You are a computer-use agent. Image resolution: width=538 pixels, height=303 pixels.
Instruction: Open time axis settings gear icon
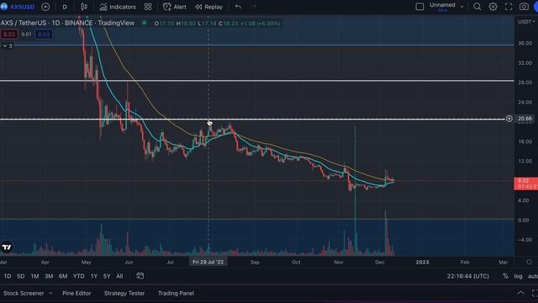pos(529,262)
